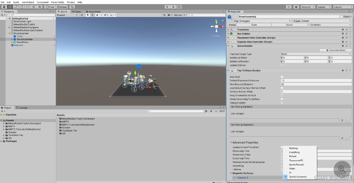Screen dimensions: 354x183
Task: Toggle the RoverAssembly active checkbox
Action: click(236, 17)
